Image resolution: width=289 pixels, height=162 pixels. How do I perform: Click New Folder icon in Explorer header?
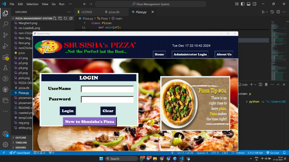tap(60, 18)
